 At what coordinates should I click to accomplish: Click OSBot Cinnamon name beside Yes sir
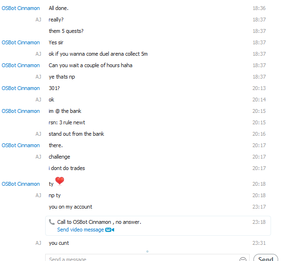[x=20, y=42]
